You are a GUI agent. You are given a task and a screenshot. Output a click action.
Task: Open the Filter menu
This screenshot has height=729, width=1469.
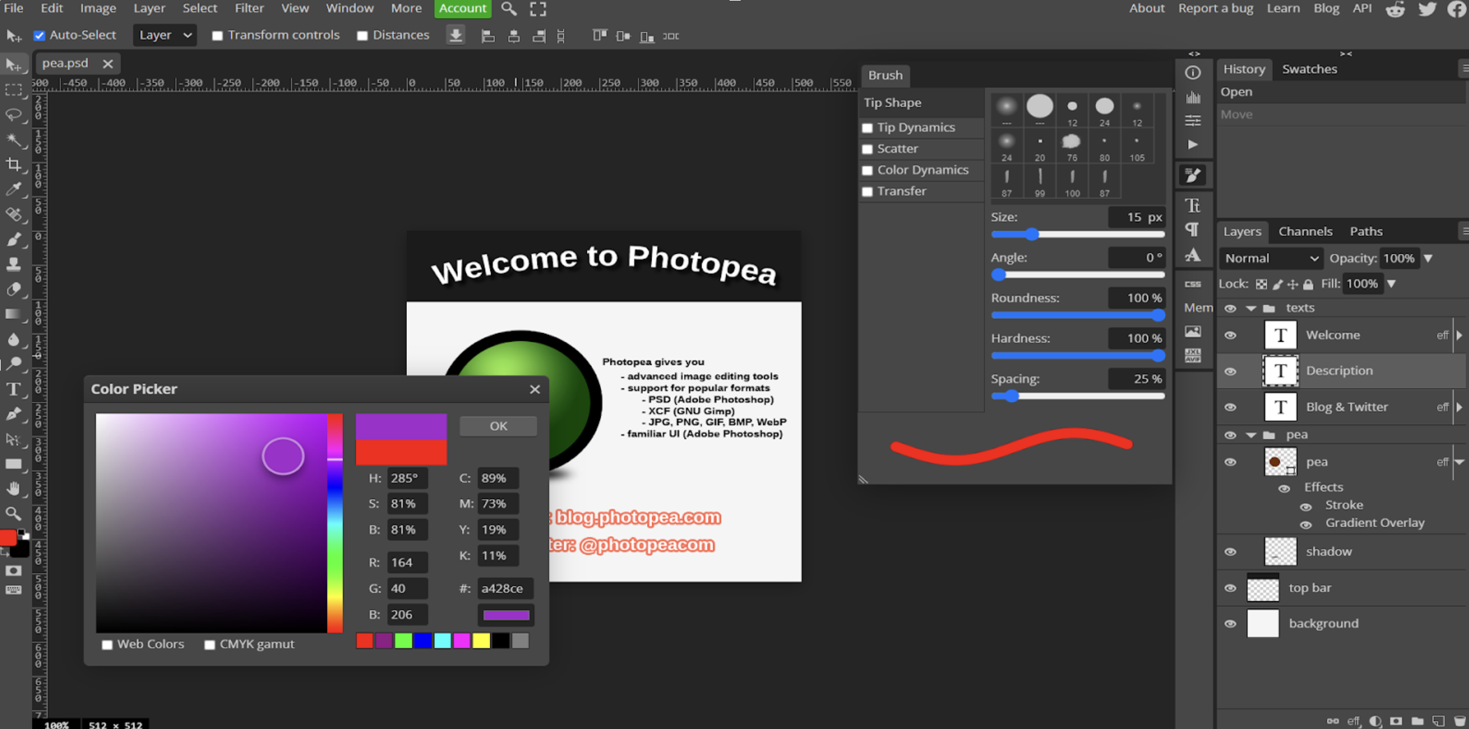pos(249,9)
